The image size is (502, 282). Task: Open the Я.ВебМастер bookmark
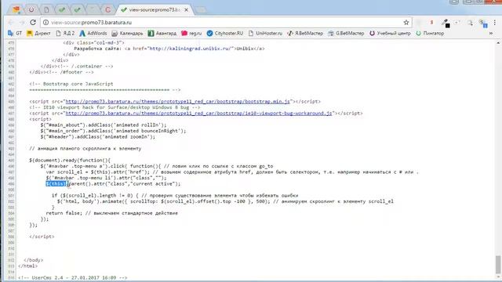click(305, 33)
